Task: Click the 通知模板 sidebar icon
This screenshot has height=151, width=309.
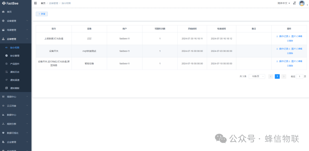Action: (x=7, y=88)
